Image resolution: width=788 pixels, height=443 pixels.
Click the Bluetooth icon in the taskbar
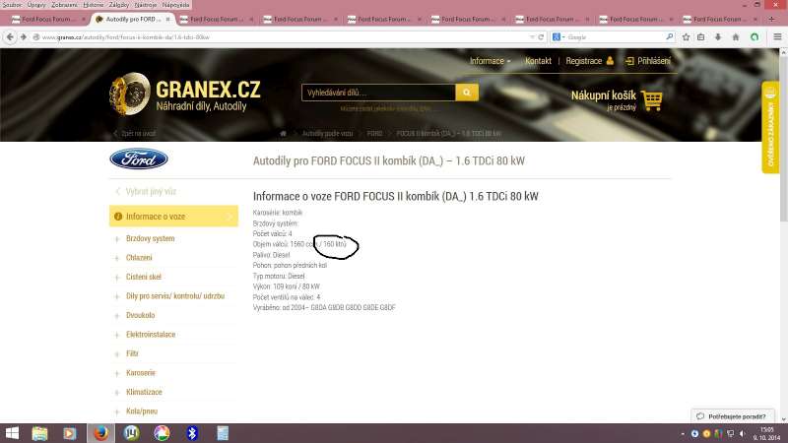click(x=193, y=432)
